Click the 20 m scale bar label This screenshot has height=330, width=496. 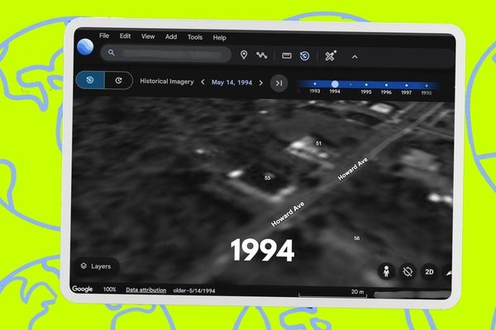[x=357, y=291]
